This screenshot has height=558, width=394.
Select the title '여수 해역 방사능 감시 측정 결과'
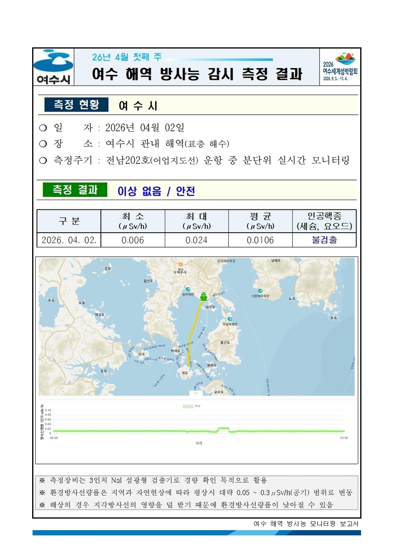click(197, 74)
